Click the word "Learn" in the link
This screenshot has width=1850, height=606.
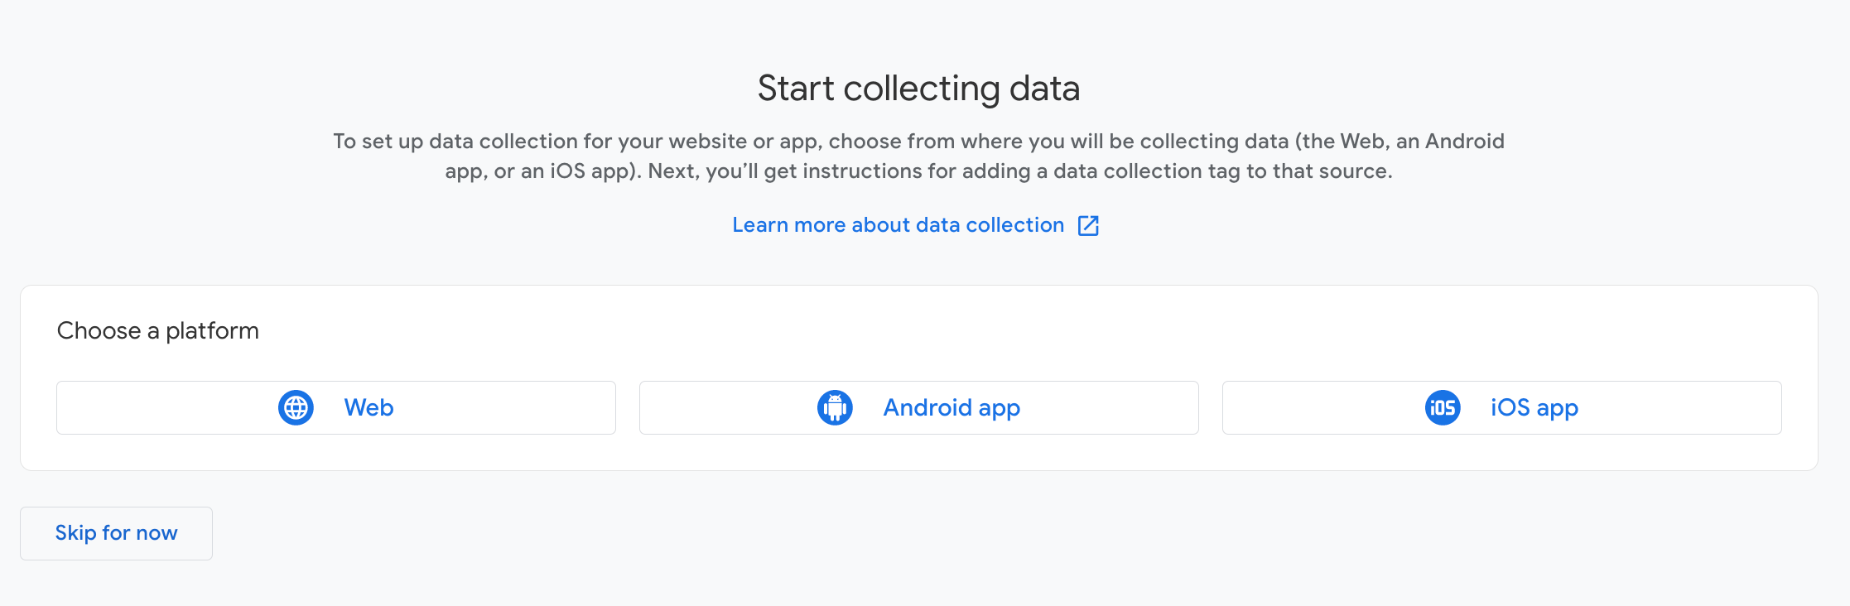[760, 225]
